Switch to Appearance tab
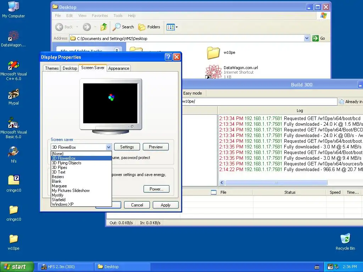The image size is (363, 272). point(119,68)
